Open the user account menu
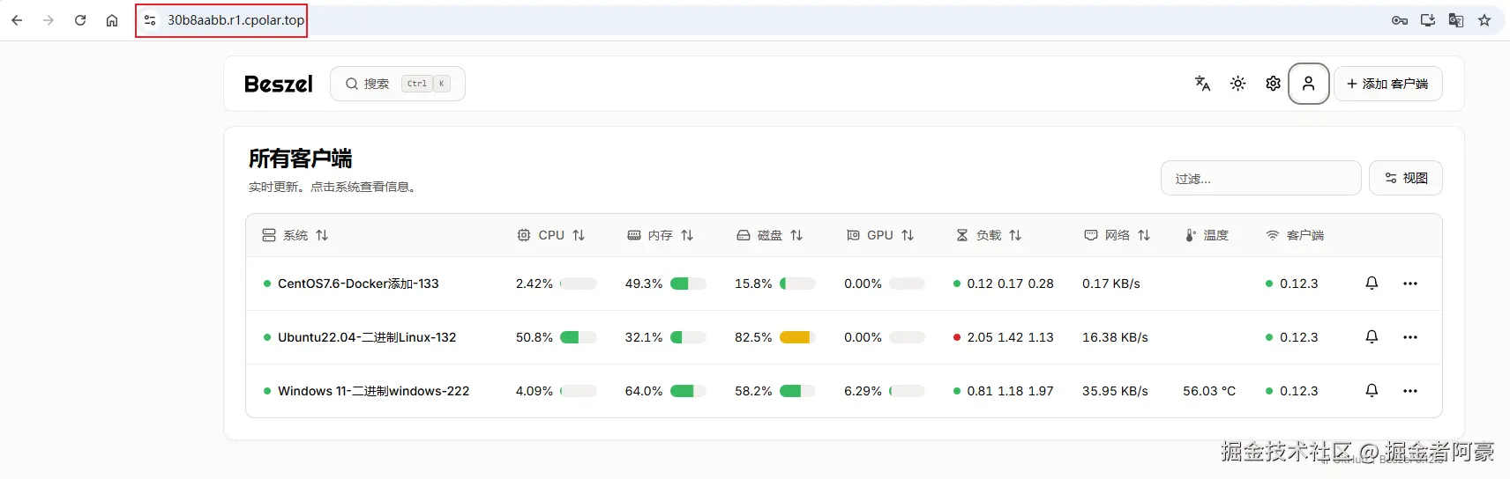The width and height of the screenshot is (1510, 479). point(1309,84)
